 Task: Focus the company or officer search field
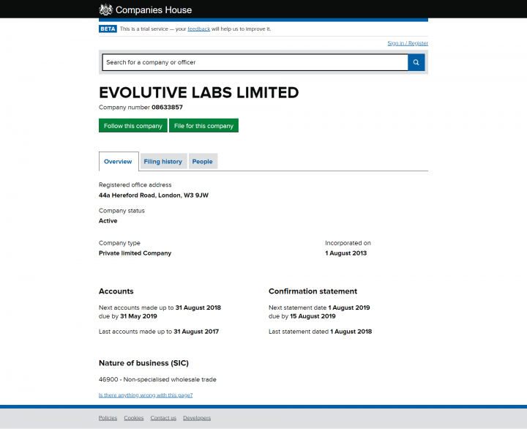(x=255, y=62)
